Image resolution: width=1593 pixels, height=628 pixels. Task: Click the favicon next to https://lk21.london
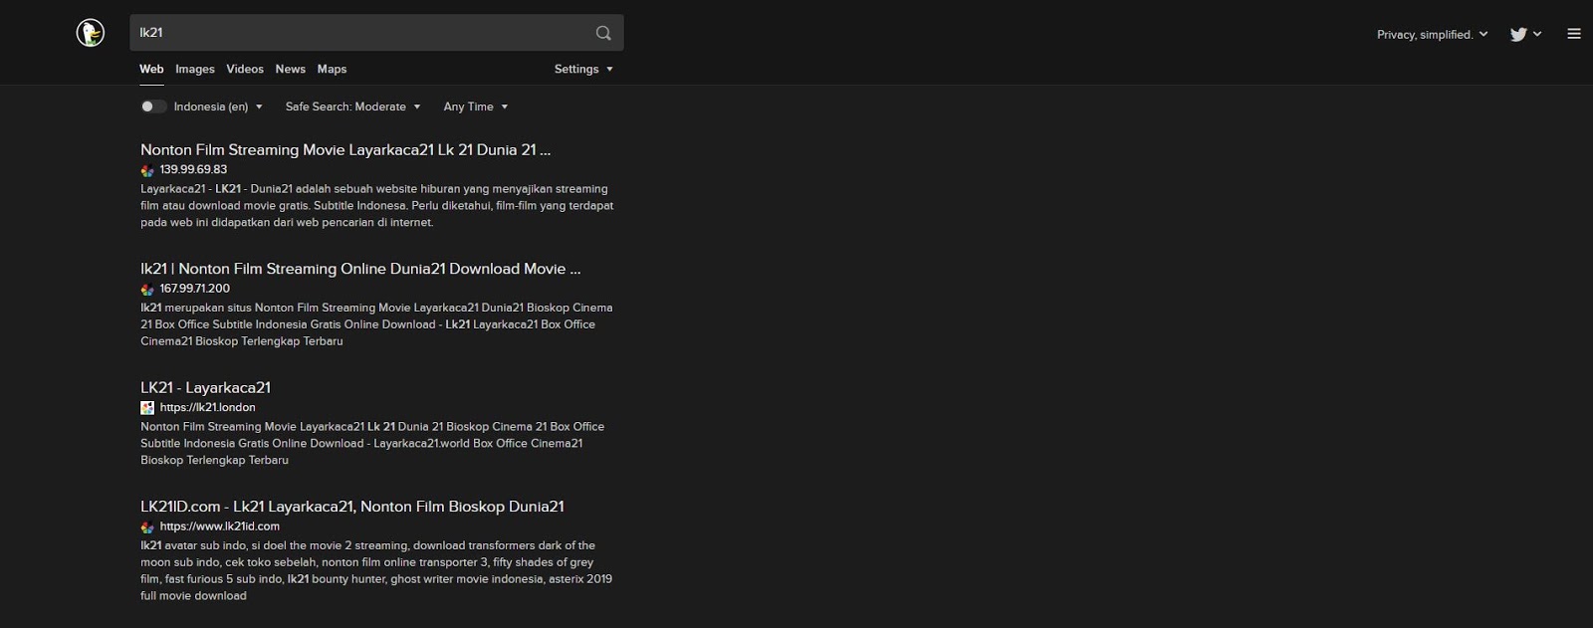(x=147, y=408)
